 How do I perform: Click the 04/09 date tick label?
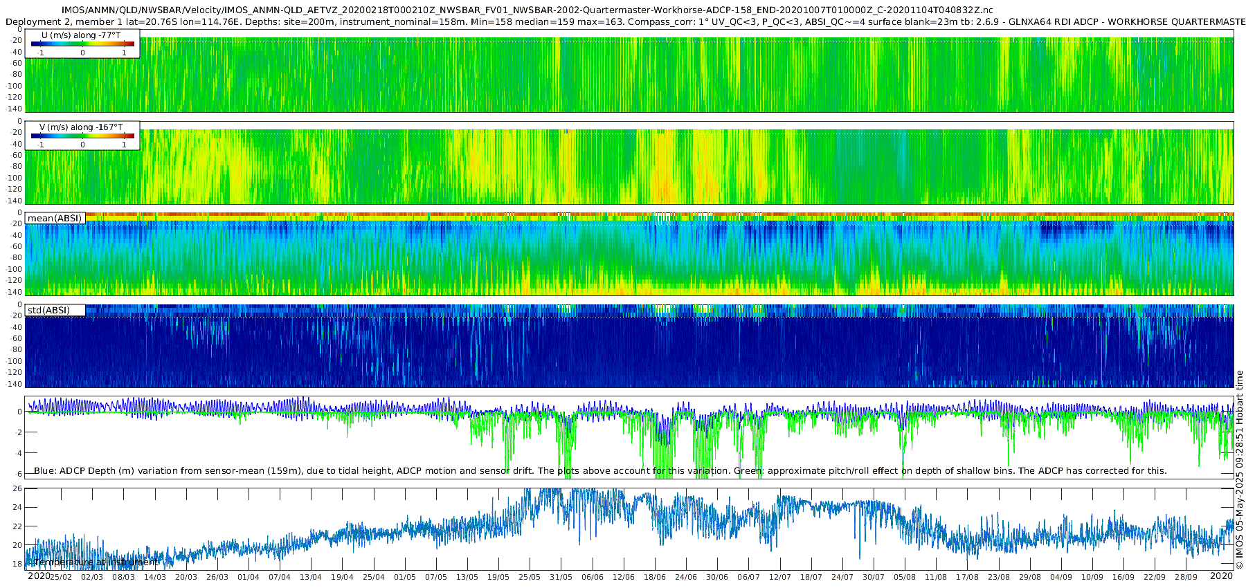pos(1061,577)
